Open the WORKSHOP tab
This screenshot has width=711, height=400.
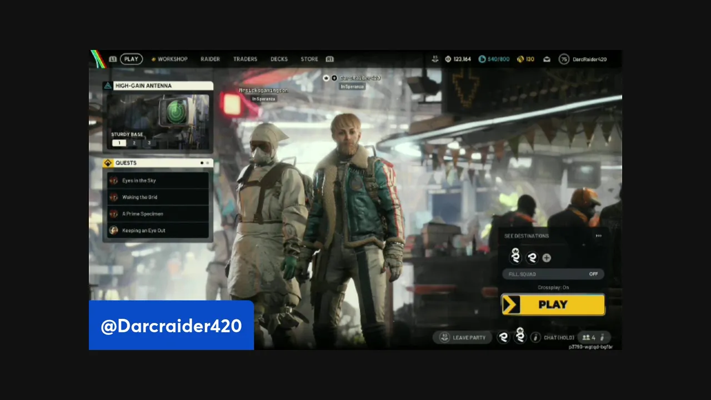tap(172, 59)
